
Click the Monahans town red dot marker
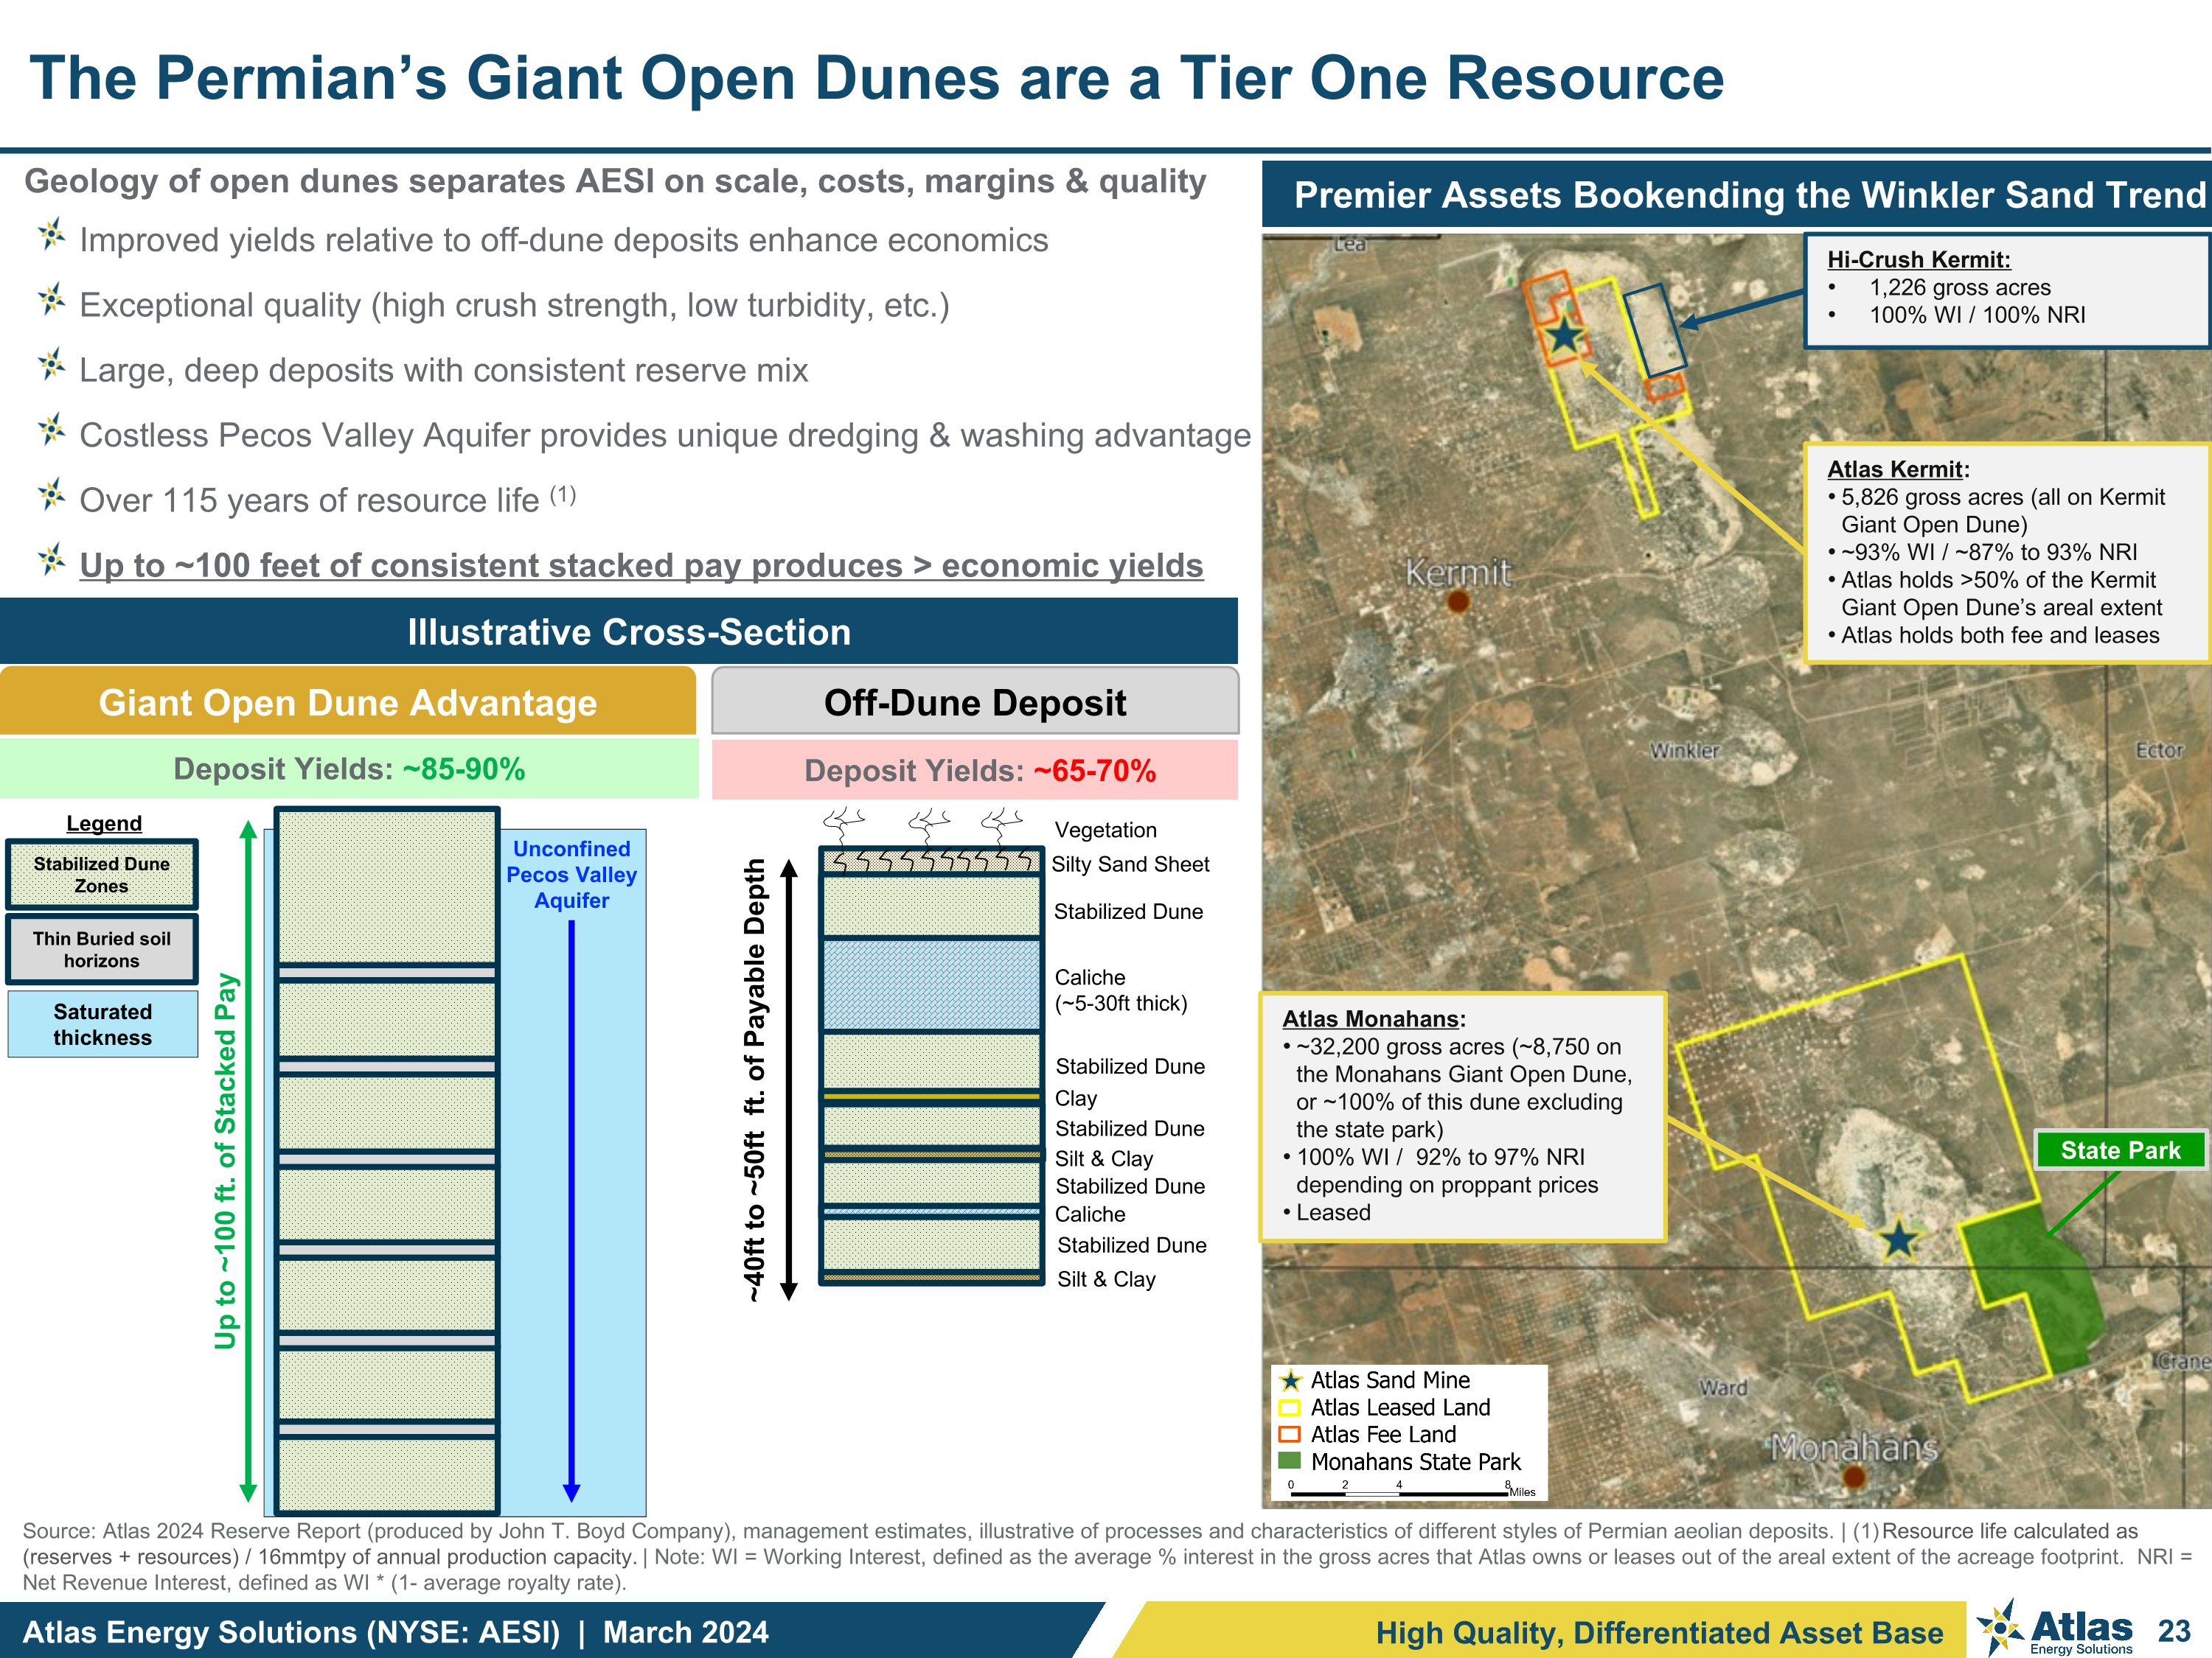point(1854,1476)
